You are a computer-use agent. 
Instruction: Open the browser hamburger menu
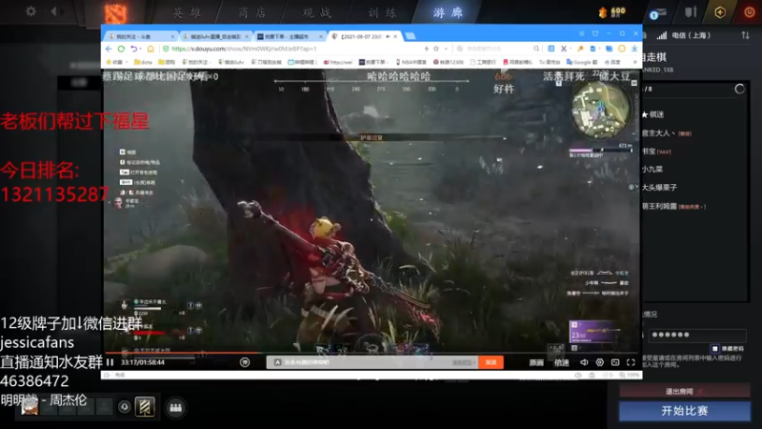coord(581,33)
